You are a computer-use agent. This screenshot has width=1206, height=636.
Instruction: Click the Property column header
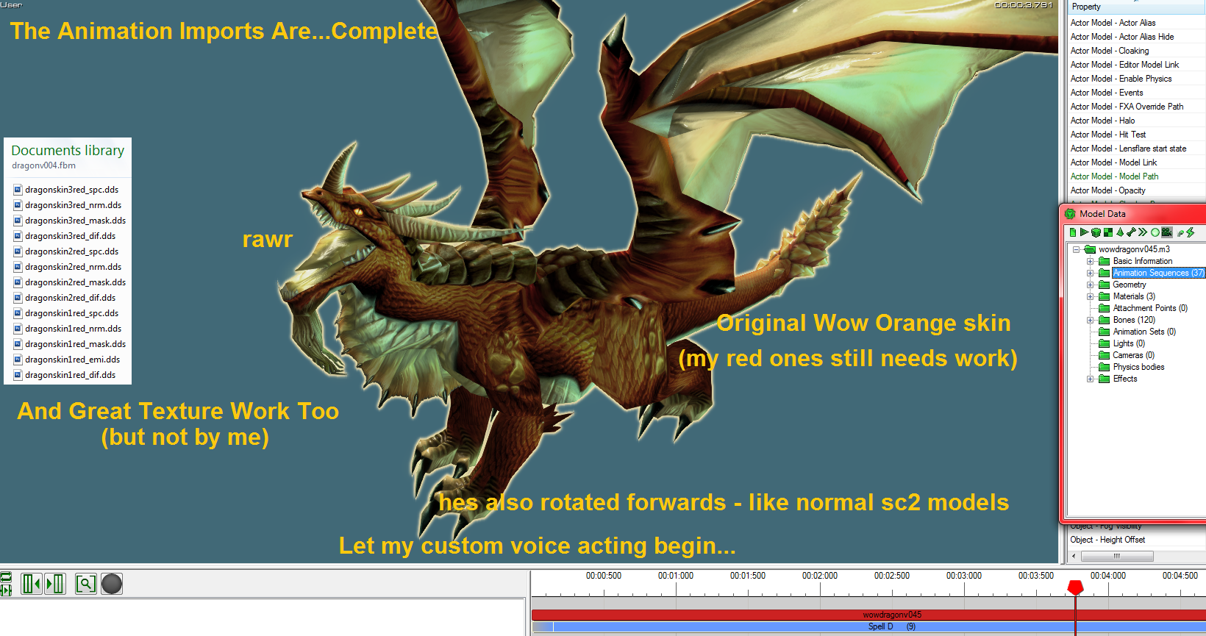point(1136,7)
